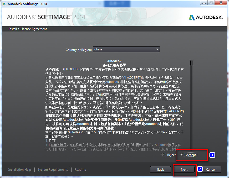Click the Autodesk logo icon in header
The image size is (229, 178).
coord(192,18)
